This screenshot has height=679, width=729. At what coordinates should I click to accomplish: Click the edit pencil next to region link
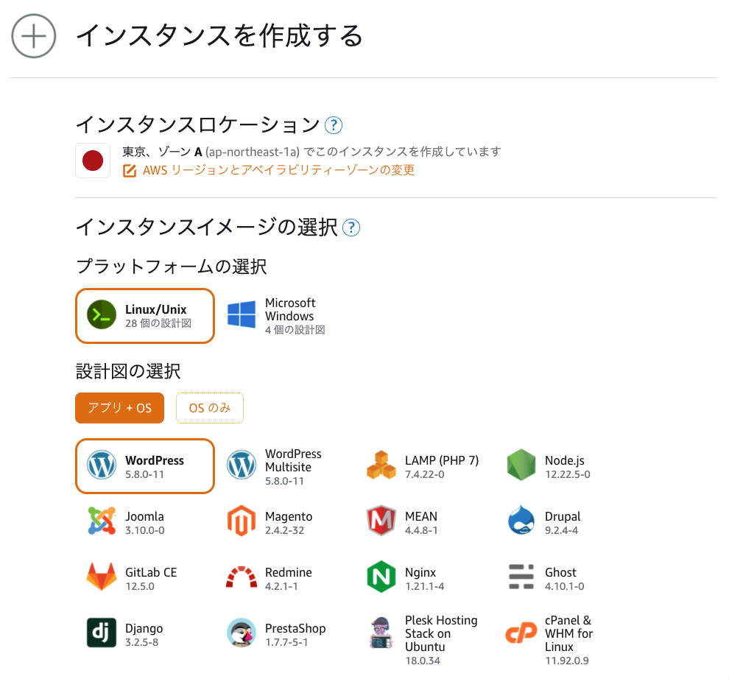(x=127, y=169)
